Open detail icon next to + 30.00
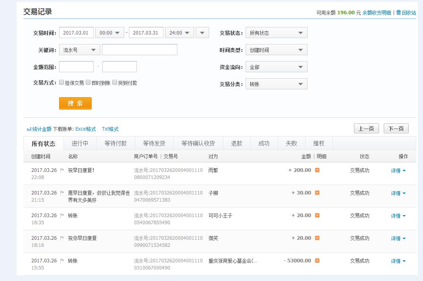This screenshot has width=423, height=281. (317, 193)
